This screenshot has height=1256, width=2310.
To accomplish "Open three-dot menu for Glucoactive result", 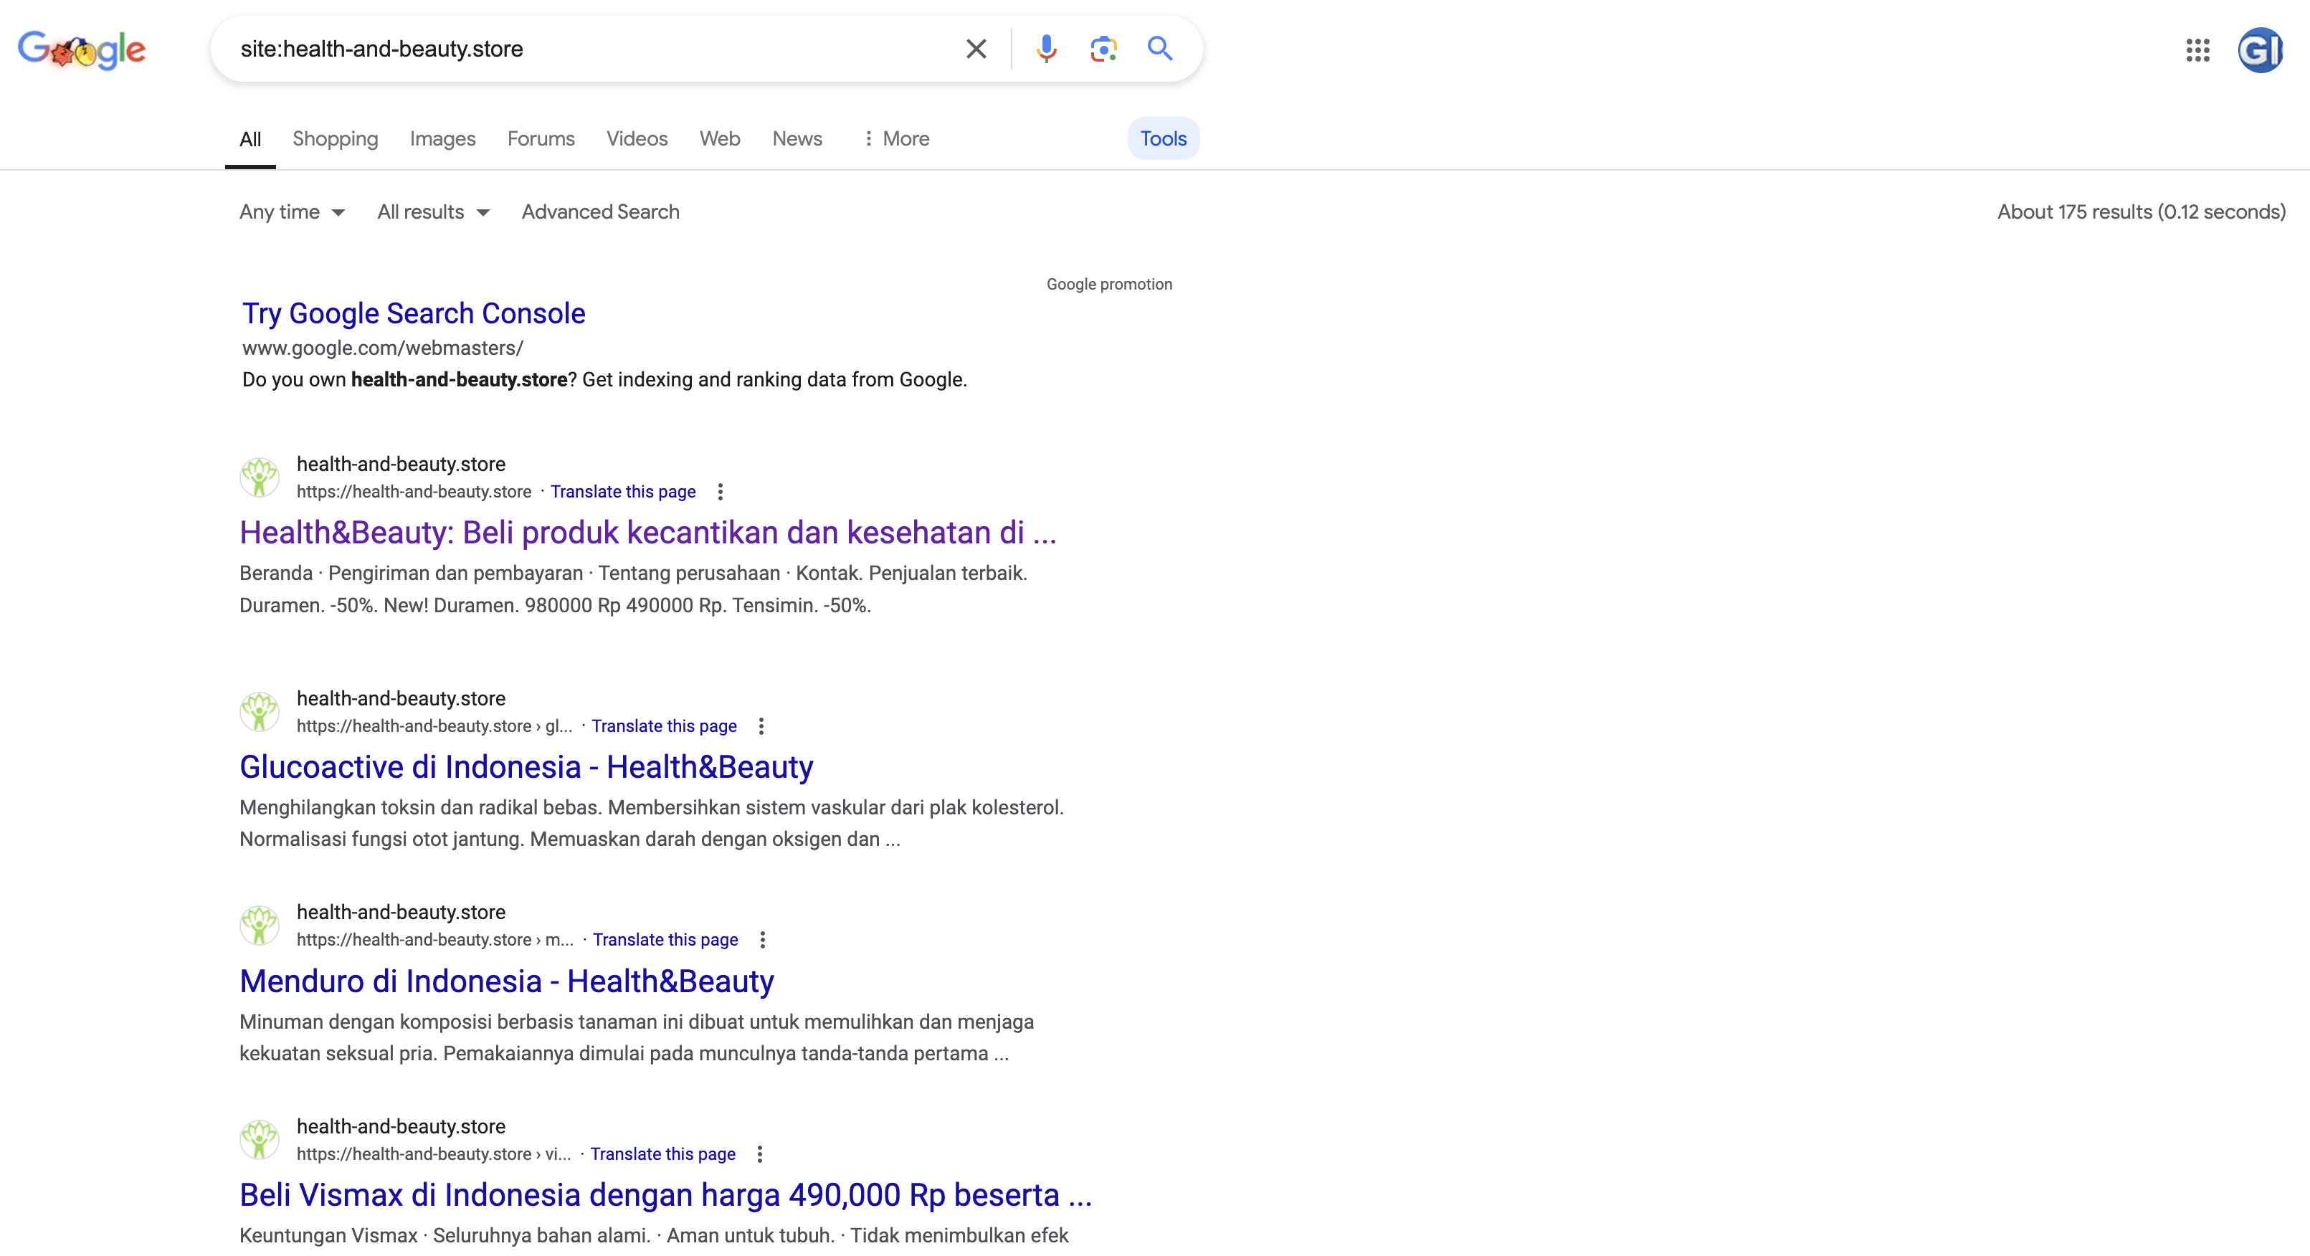I will 761,726.
